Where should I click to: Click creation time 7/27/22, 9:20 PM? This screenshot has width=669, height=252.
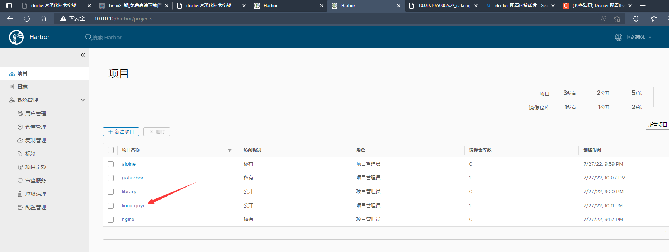[x=603, y=192]
